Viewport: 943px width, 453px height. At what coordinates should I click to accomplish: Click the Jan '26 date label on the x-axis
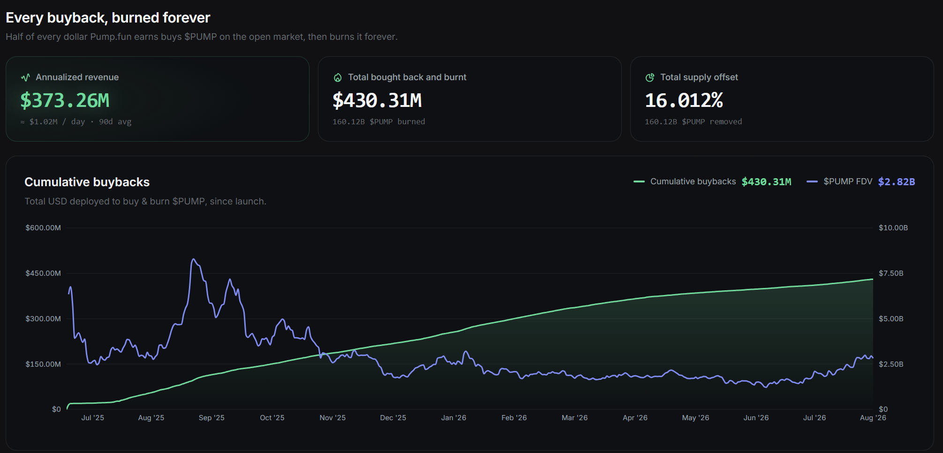pyautogui.click(x=453, y=418)
